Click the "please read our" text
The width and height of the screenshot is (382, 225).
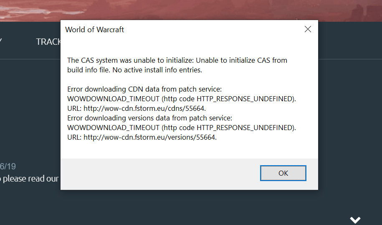point(29,179)
